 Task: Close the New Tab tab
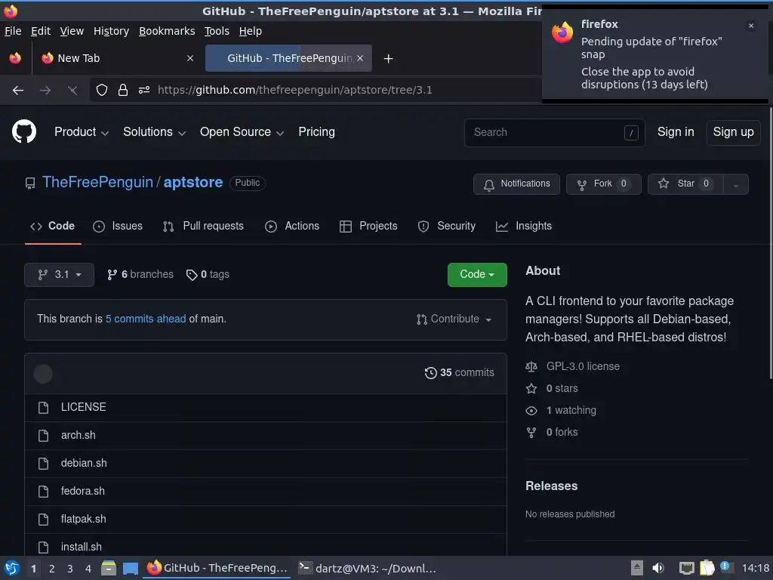[x=189, y=58]
